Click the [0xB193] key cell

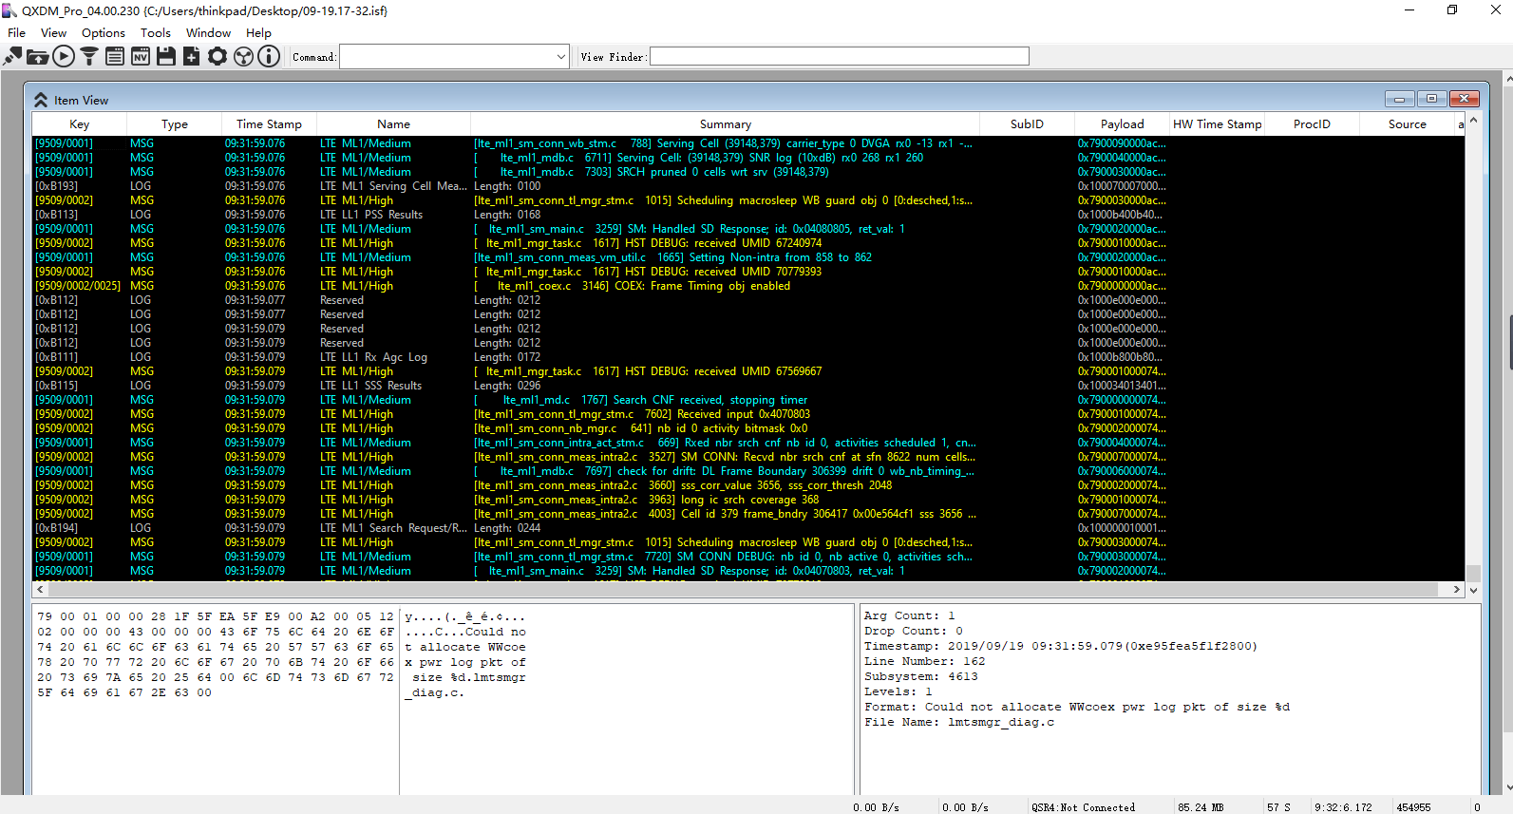[x=57, y=186]
